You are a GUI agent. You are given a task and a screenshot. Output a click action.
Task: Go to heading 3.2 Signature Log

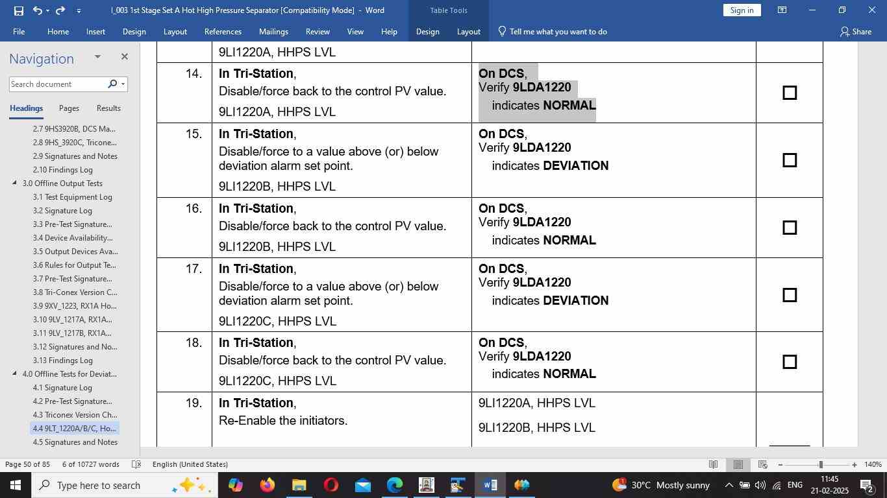pyautogui.click(x=62, y=211)
